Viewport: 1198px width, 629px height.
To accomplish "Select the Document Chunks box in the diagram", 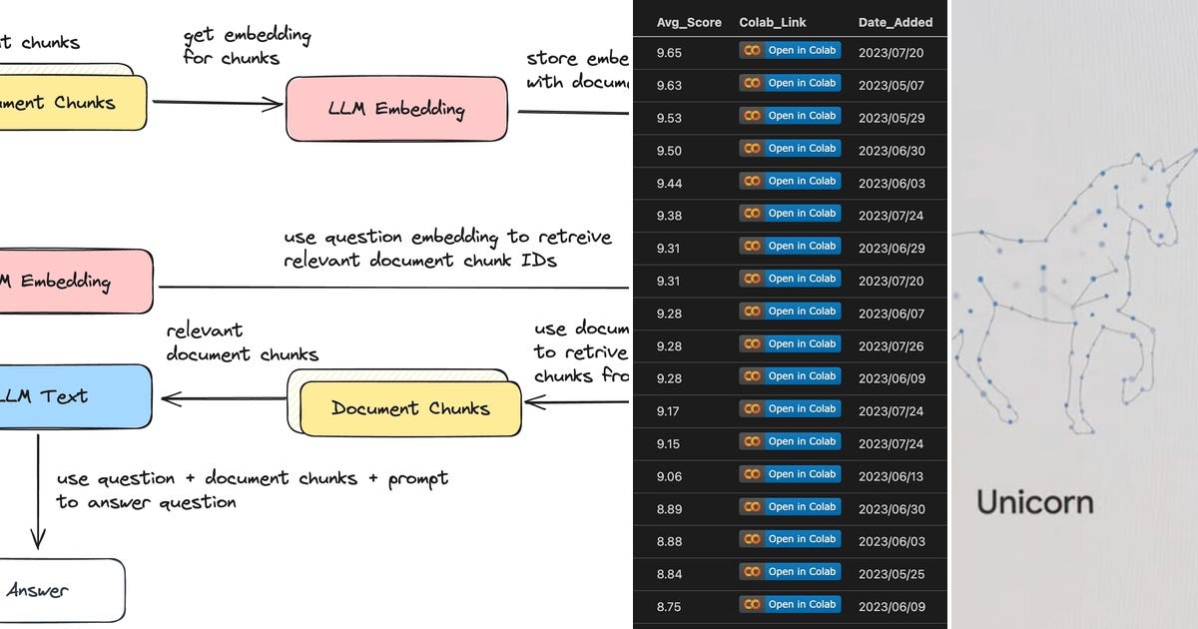I will [x=409, y=409].
